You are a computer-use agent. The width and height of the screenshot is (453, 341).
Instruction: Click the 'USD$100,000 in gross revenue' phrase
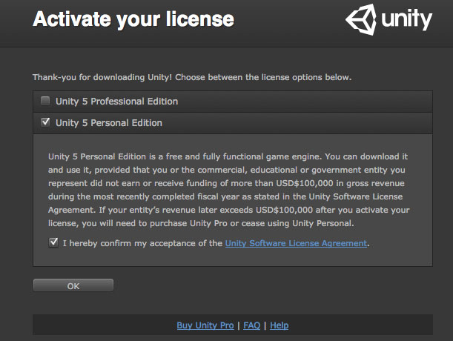(340, 183)
